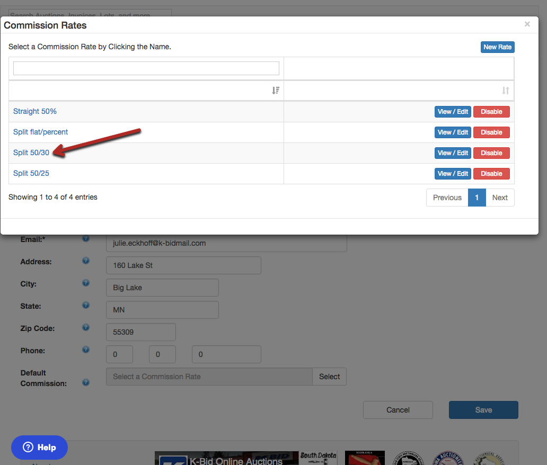Click the help icon beside Default Commission

(x=86, y=382)
